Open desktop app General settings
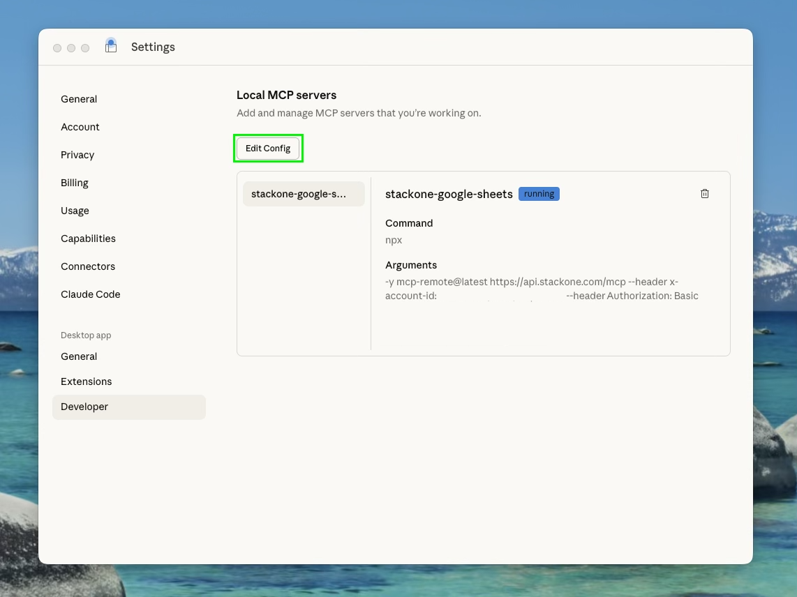 pos(78,356)
